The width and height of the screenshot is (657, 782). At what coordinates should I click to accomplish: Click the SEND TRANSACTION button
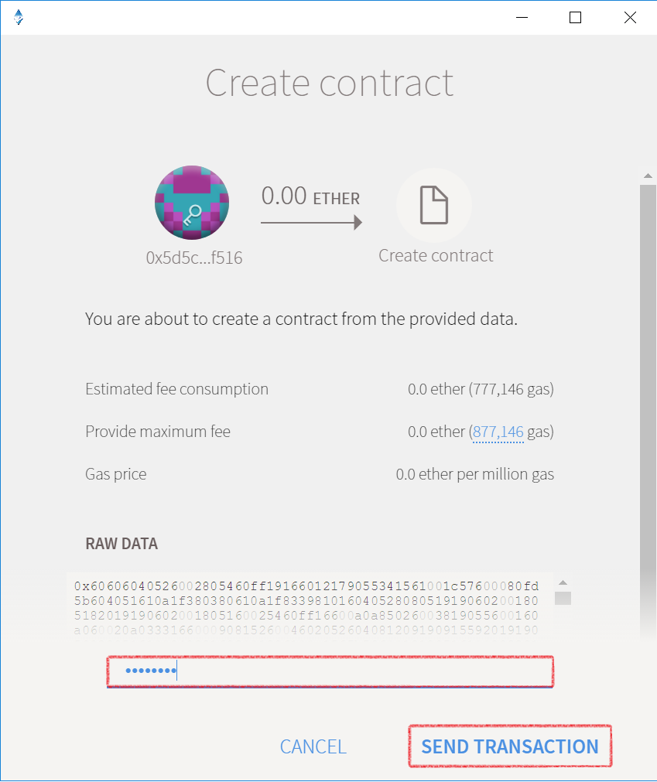click(510, 746)
